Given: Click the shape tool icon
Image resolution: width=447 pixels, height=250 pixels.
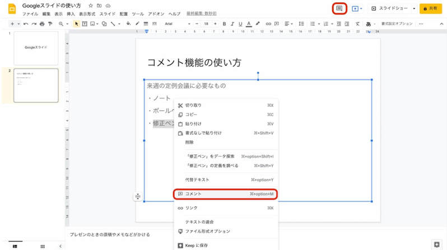Looking at the screenshot, I should [104, 24].
